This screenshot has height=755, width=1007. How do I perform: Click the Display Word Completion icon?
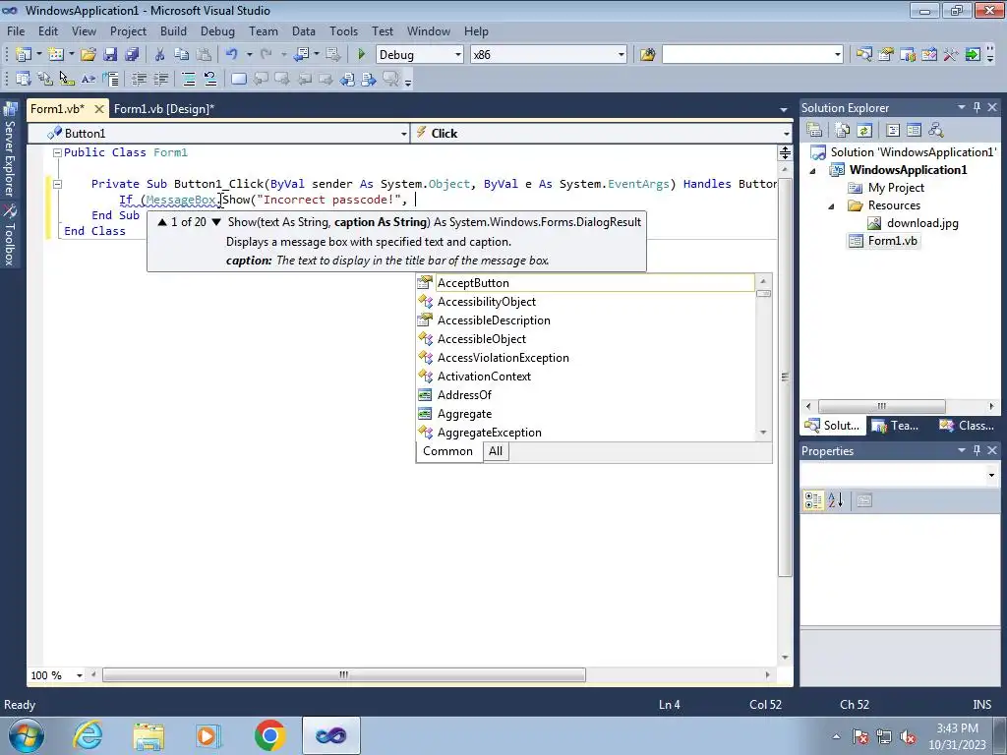[89, 79]
